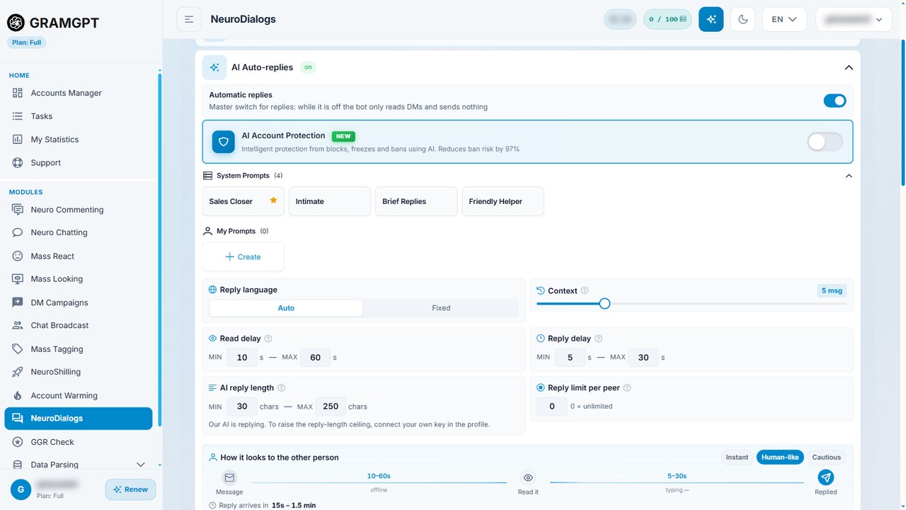Screen dimensions: 906x510
Task: Open My Statistics chart icon
Action: point(18,140)
